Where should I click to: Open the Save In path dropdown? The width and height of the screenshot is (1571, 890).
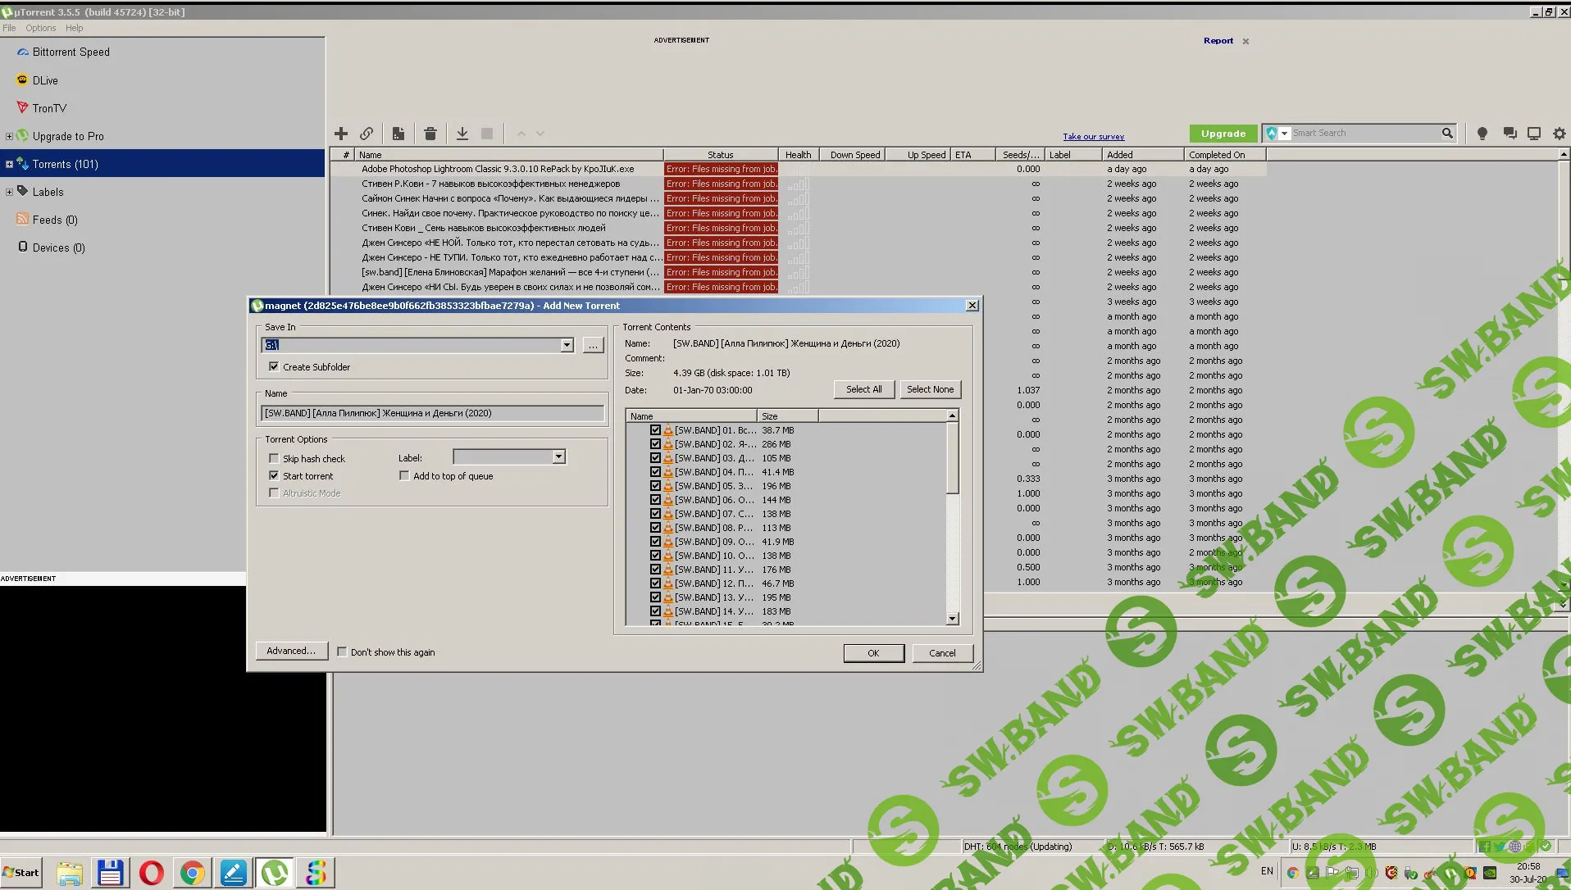click(x=567, y=345)
